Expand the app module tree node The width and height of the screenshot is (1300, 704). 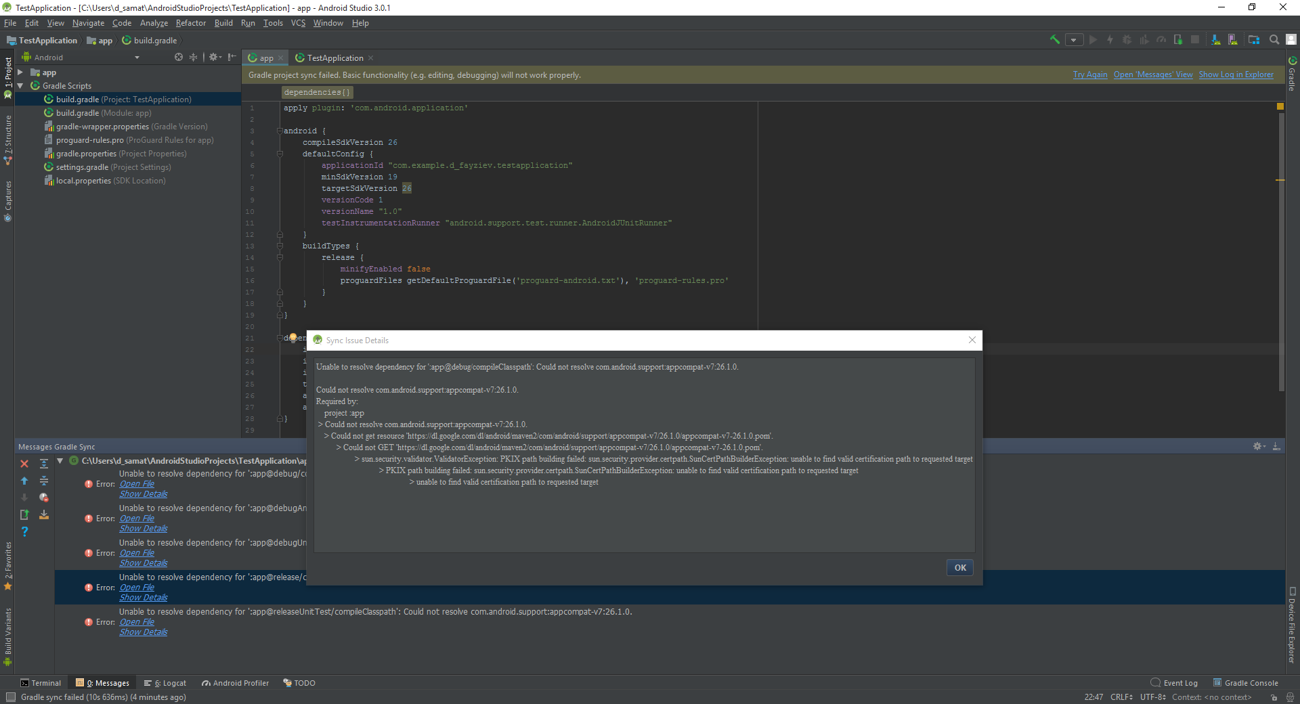[x=20, y=72]
